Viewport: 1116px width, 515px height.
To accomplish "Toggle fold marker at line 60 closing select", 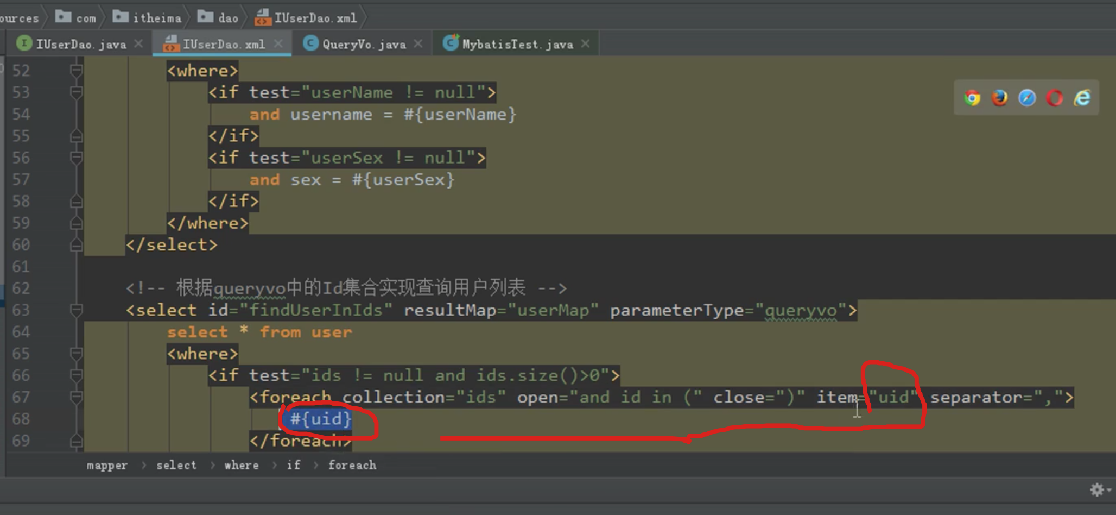I will 76,245.
